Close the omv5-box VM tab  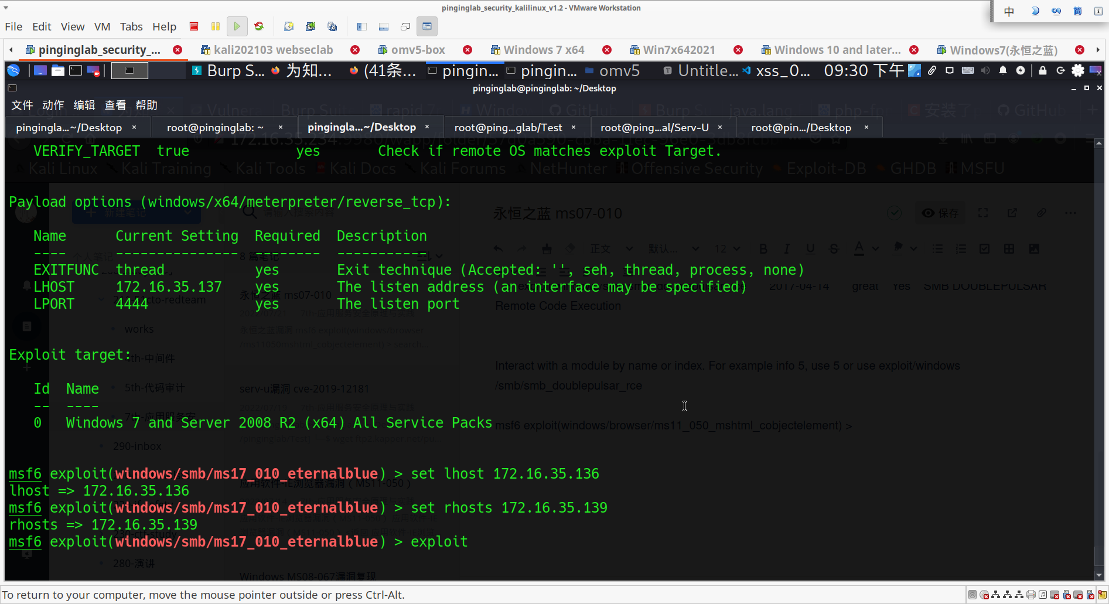click(x=468, y=50)
